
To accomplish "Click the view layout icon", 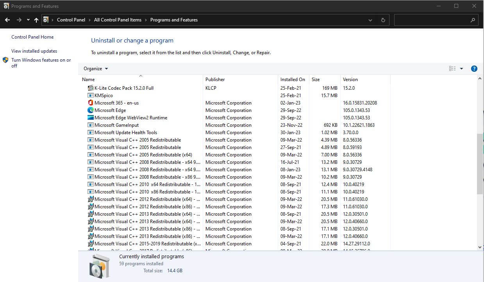I will point(452,69).
